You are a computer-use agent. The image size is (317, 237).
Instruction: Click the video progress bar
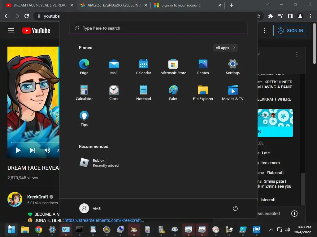[35, 142]
